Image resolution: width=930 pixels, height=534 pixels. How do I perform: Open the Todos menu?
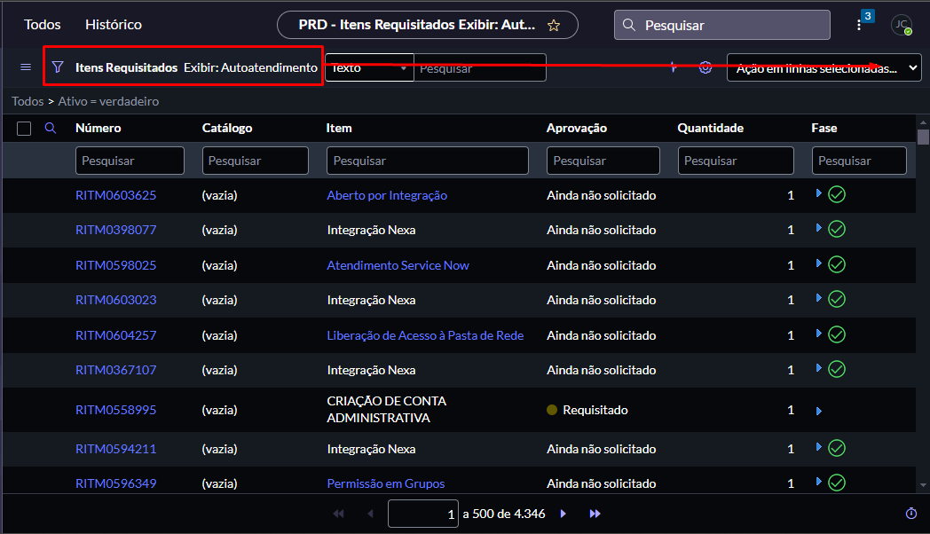(42, 24)
